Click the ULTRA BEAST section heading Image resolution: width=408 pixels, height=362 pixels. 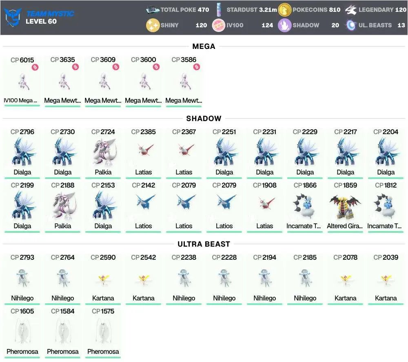coord(204,244)
